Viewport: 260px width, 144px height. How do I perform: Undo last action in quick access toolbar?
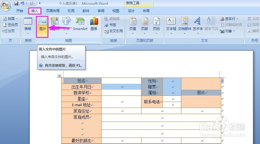[x=22, y=3]
